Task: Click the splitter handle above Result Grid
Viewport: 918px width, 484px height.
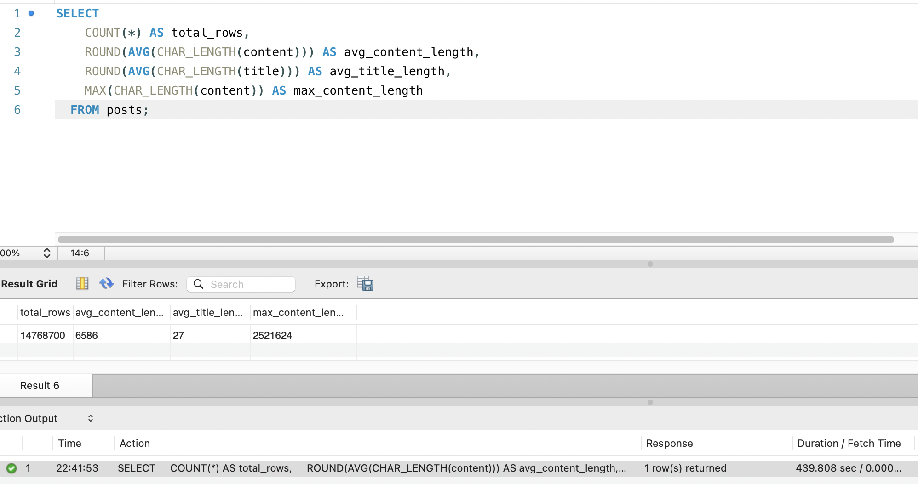Action: [650, 264]
